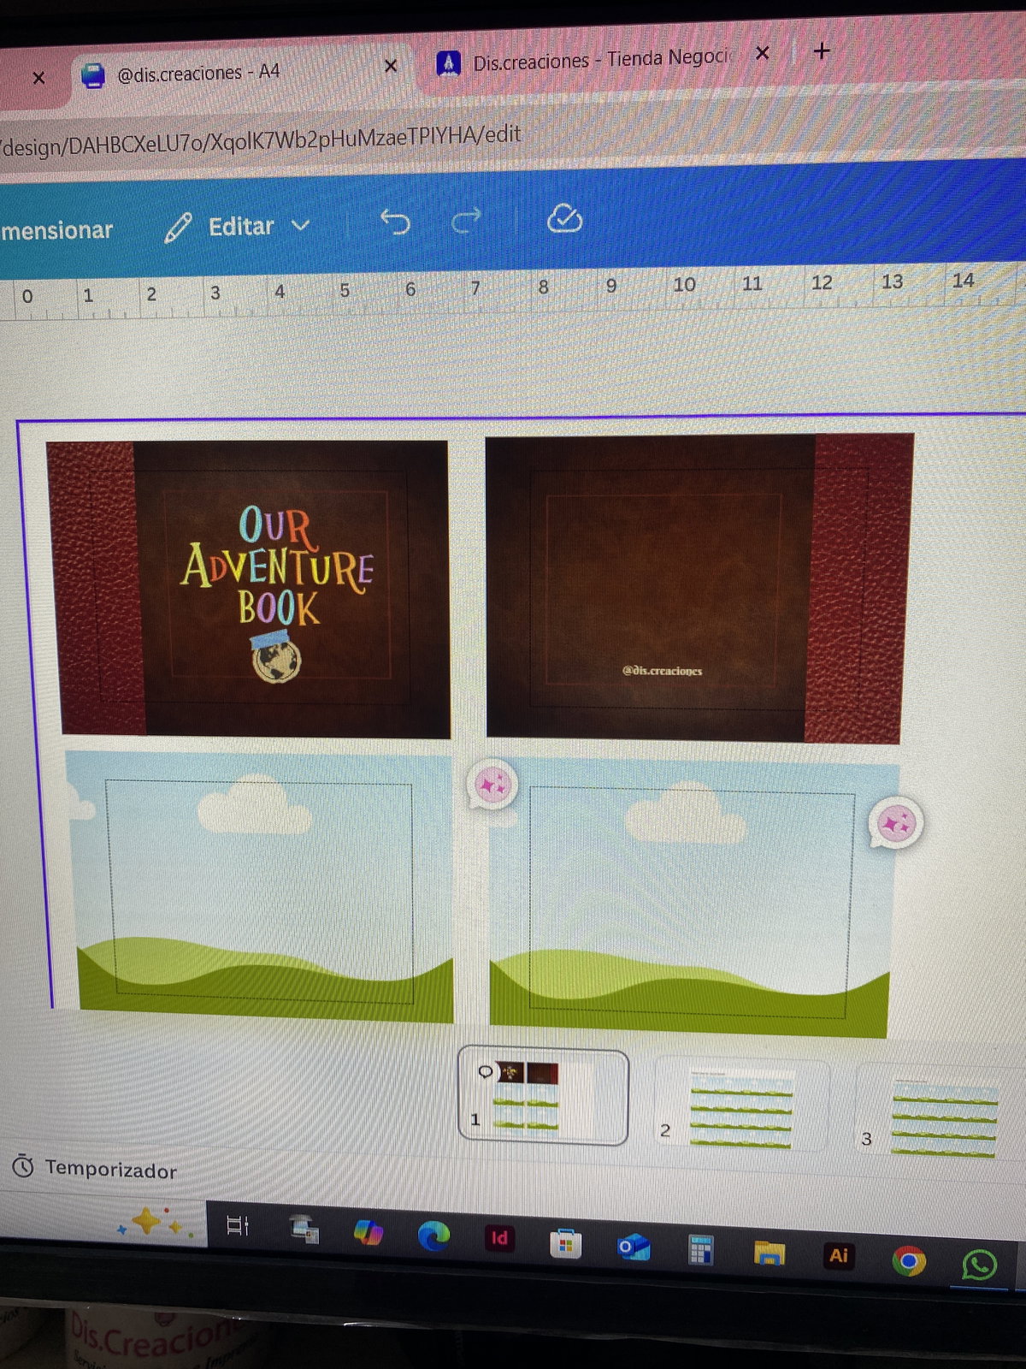This screenshot has width=1026, height=1369.
Task: Open Adobe InDesign from the taskbar
Action: tap(499, 1237)
